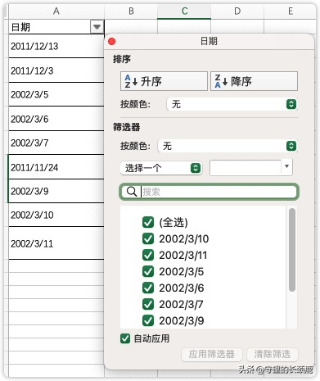Uncheck the 2002/3/11 filter checkbox
This screenshot has width=320, height=381.
pos(148,255)
